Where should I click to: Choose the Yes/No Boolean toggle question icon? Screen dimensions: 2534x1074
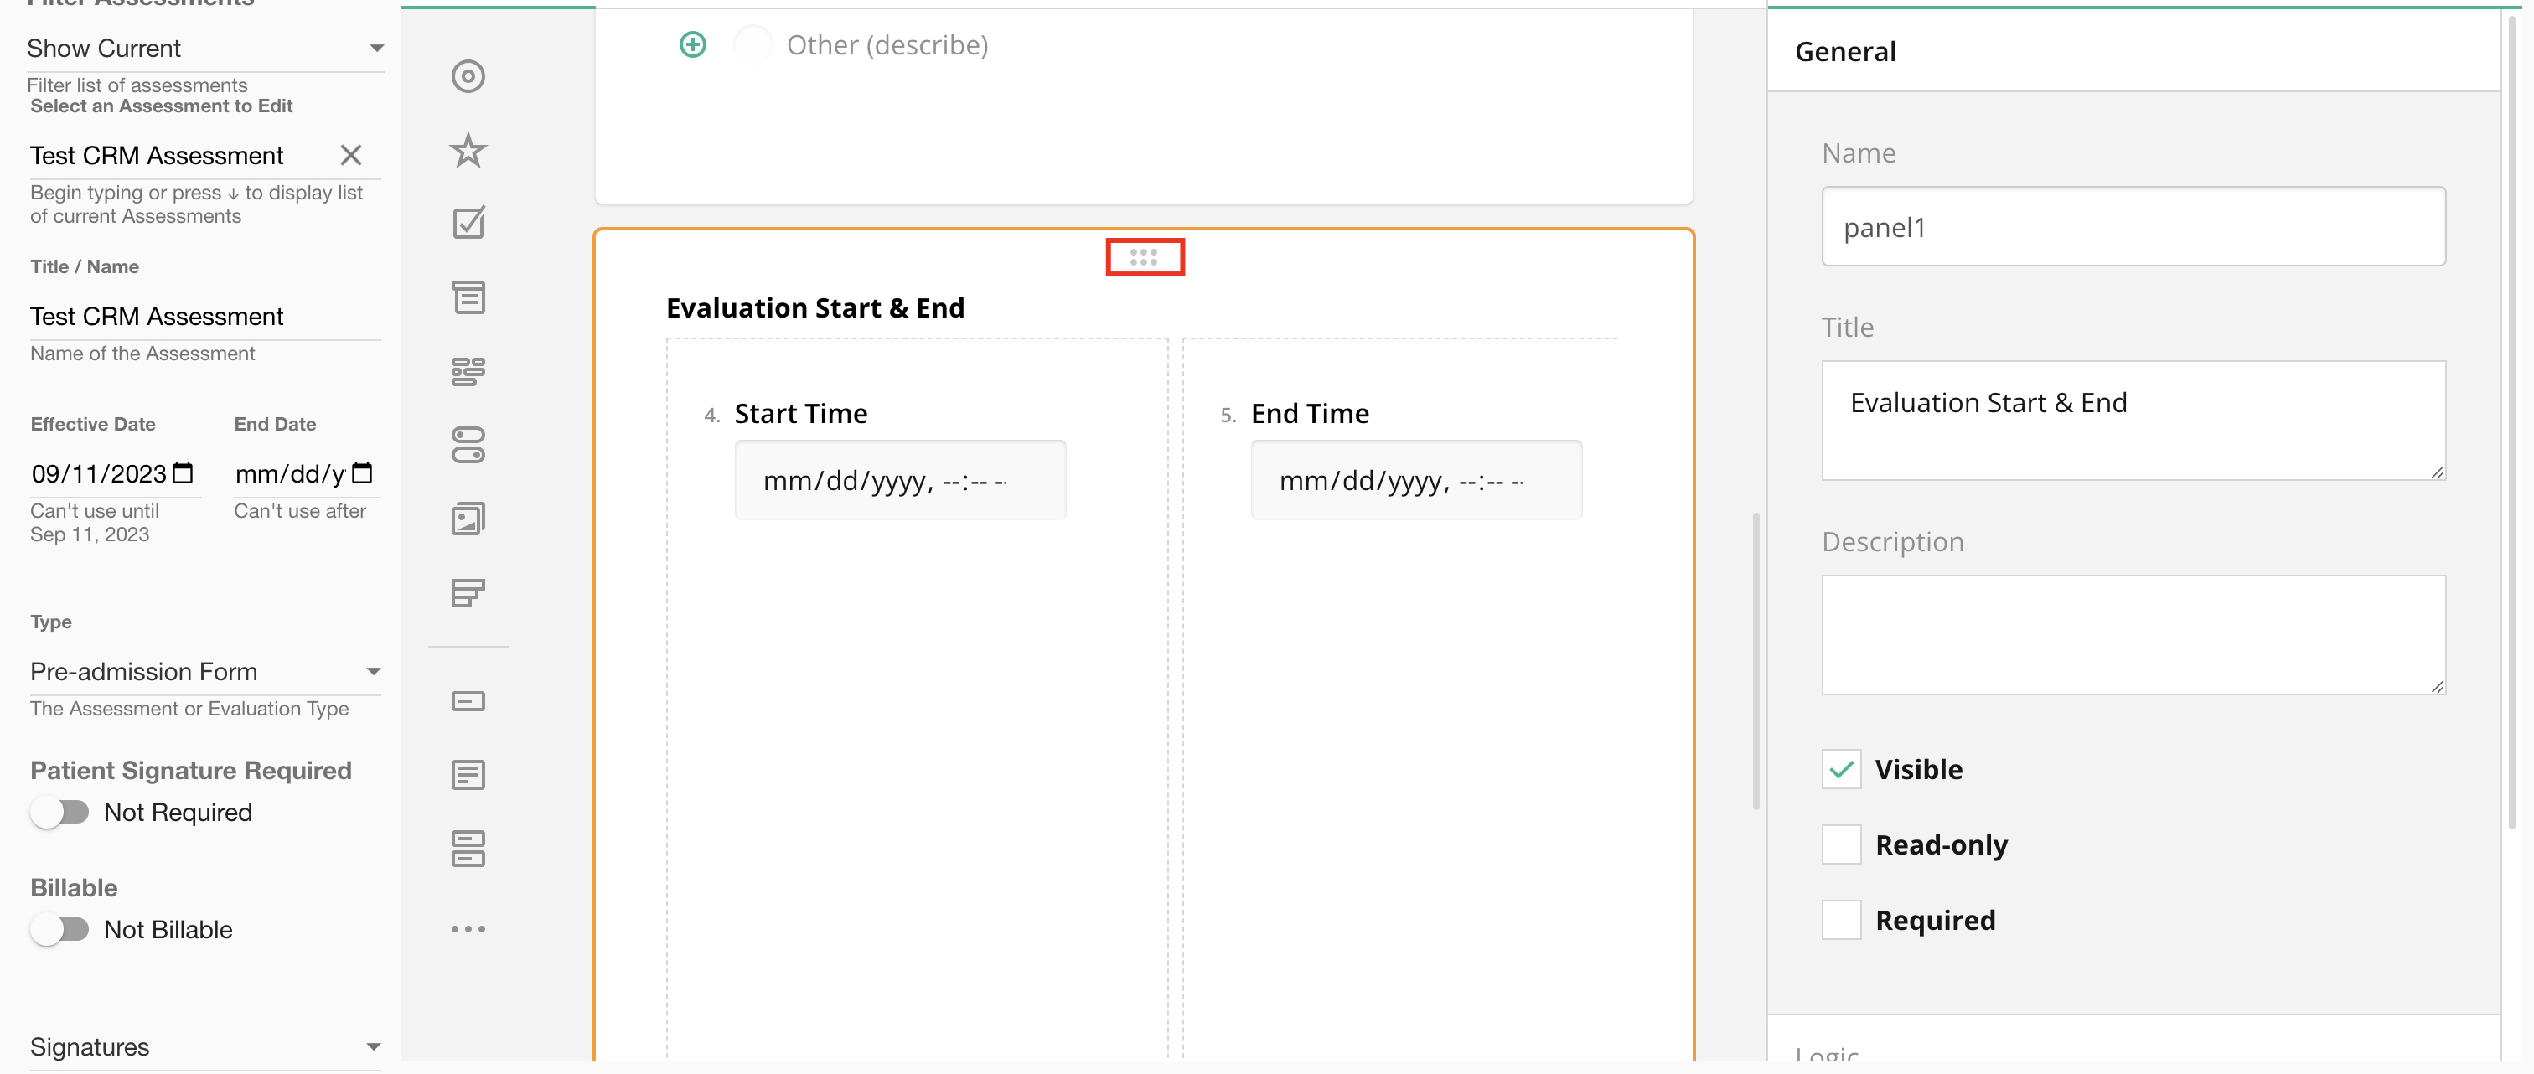(468, 445)
